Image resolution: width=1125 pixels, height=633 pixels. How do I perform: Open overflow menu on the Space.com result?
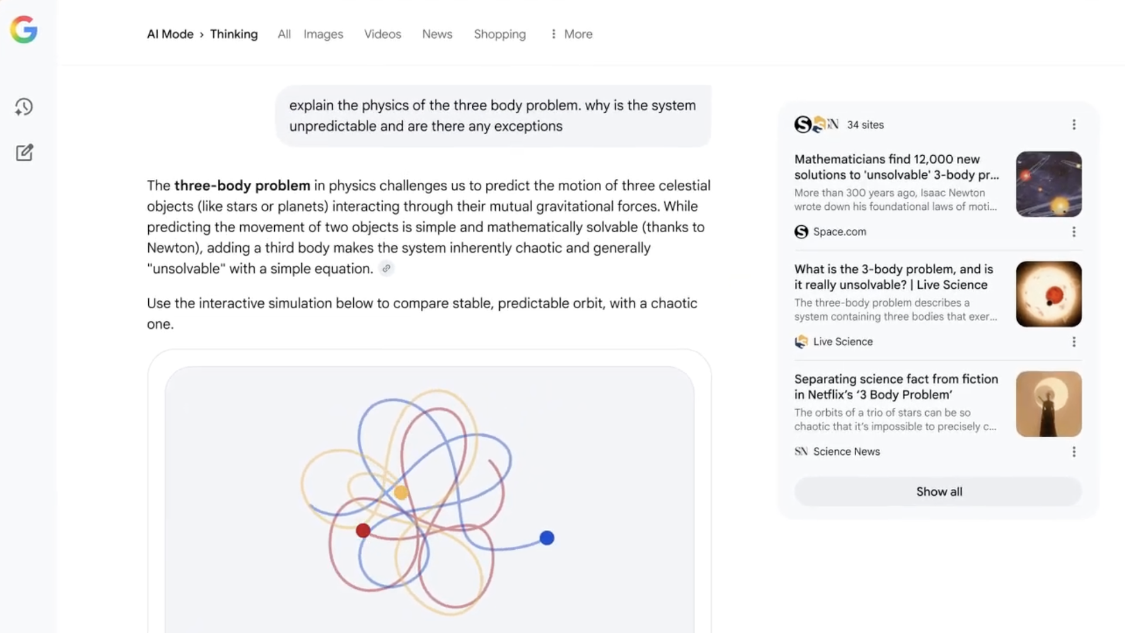pyautogui.click(x=1074, y=232)
